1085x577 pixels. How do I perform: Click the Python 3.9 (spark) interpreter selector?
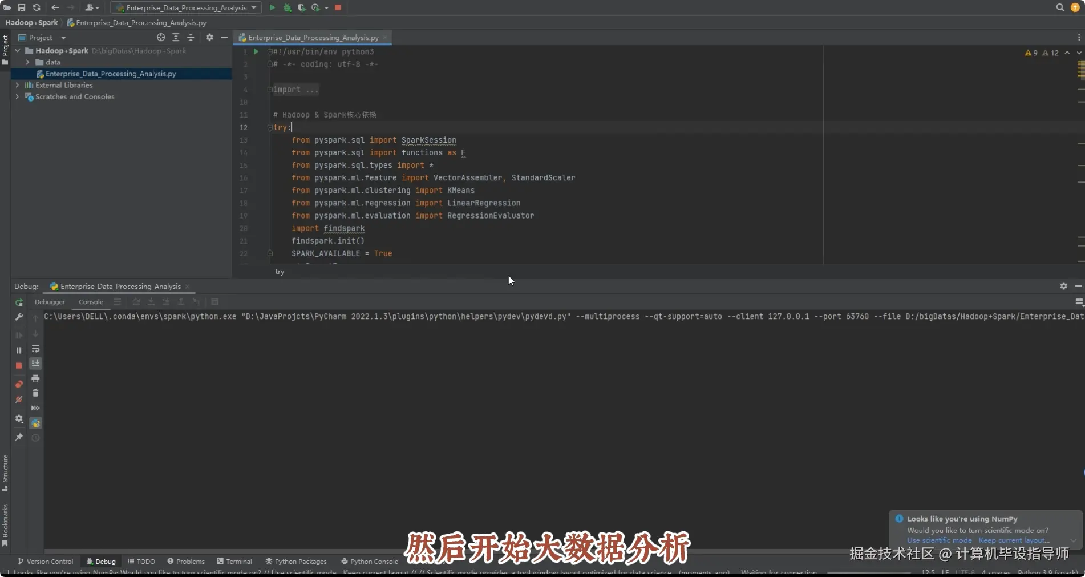(x=1048, y=572)
